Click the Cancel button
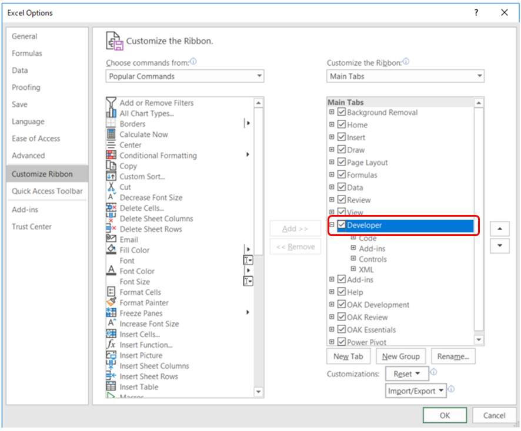 point(494,415)
